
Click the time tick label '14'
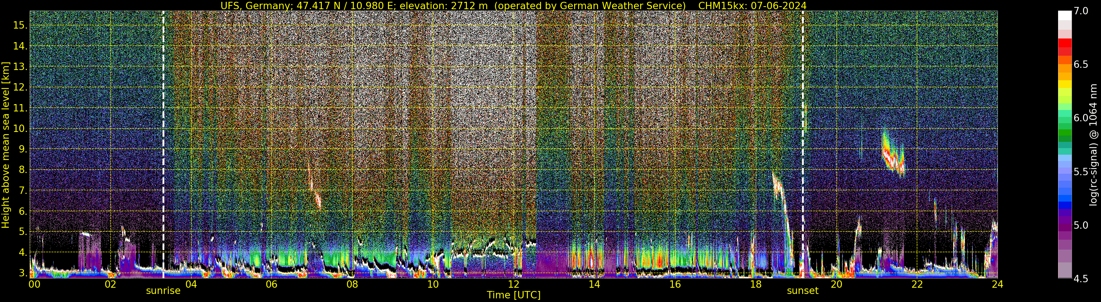coord(594,284)
